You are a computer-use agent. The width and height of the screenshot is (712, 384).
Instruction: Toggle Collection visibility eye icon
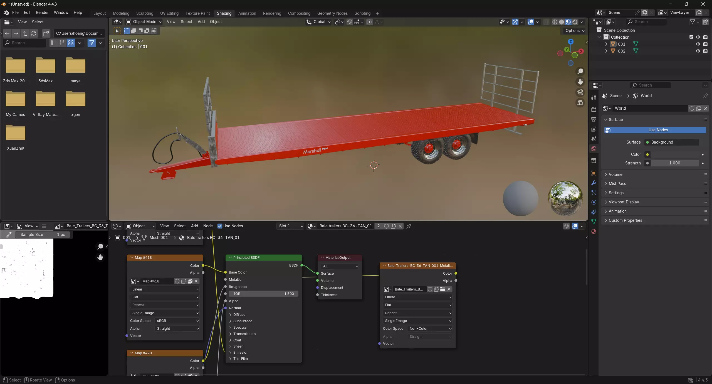pos(698,37)
